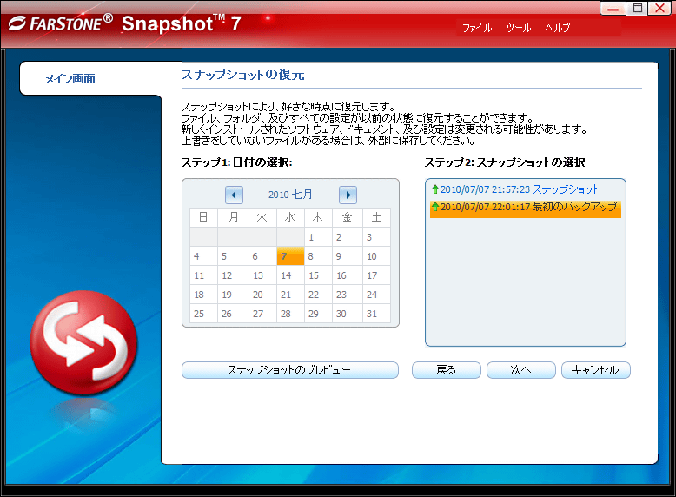Click the 水 weekday header

click(x=290, y=217)
